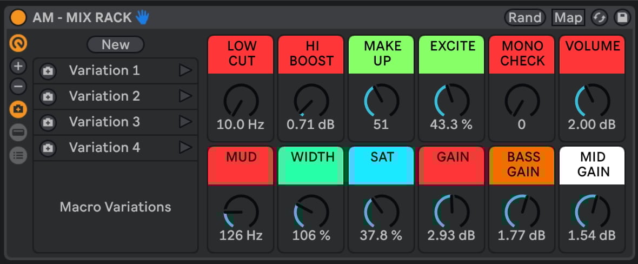Show more macro controls with plus button
This screenshot has height=264, width=638.
(18, 66)
